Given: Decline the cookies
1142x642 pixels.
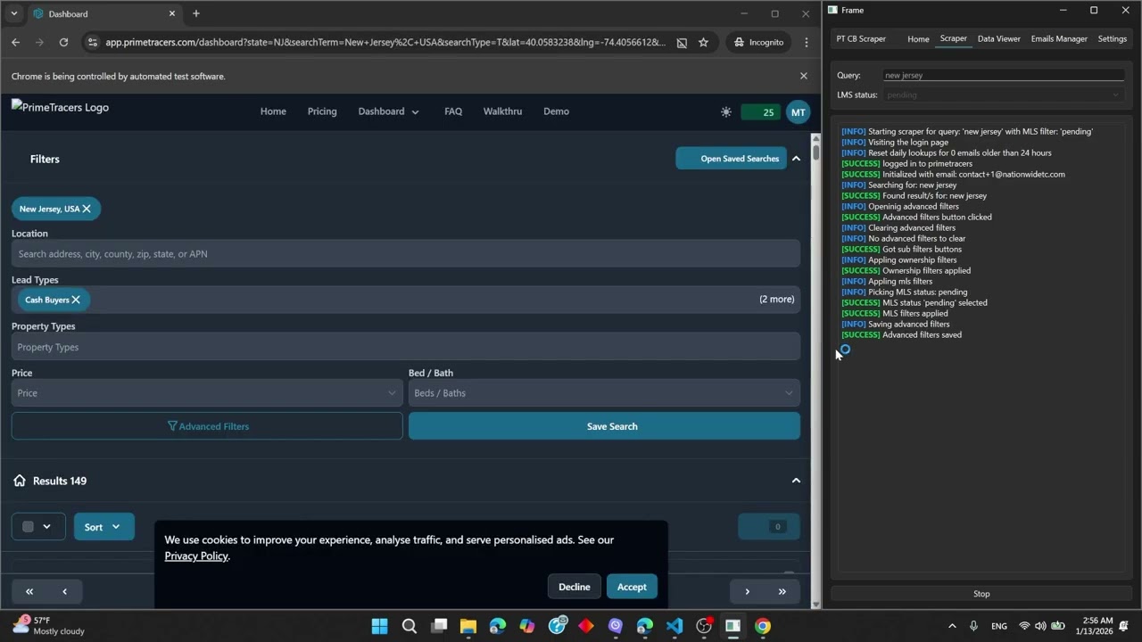Looking at the screenshot, I should (575, 587).
